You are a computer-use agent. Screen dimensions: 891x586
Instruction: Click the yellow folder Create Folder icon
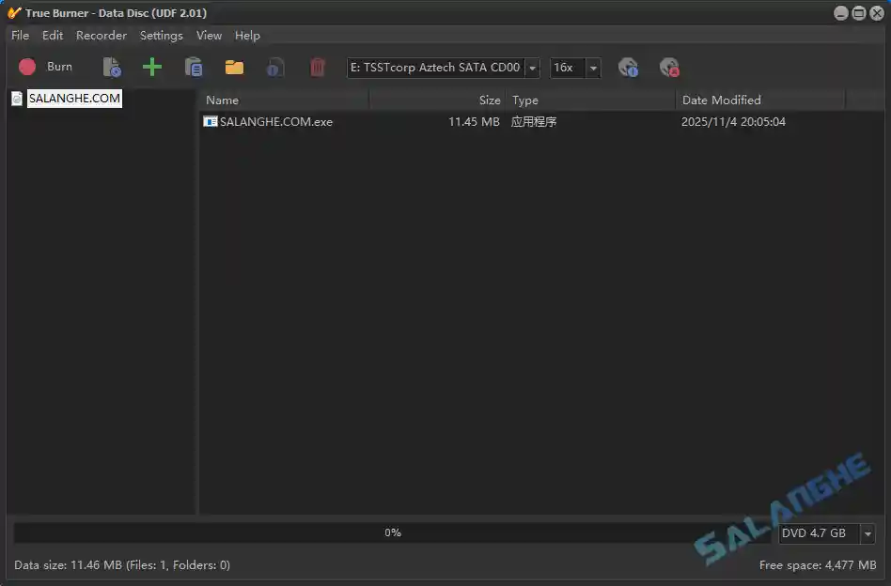pyautogui.click(x=233, y=67)
